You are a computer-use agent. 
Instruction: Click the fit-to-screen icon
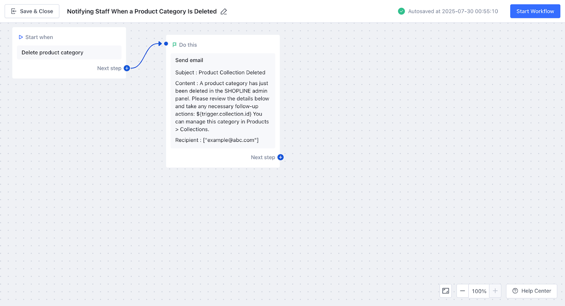(446, 291)
